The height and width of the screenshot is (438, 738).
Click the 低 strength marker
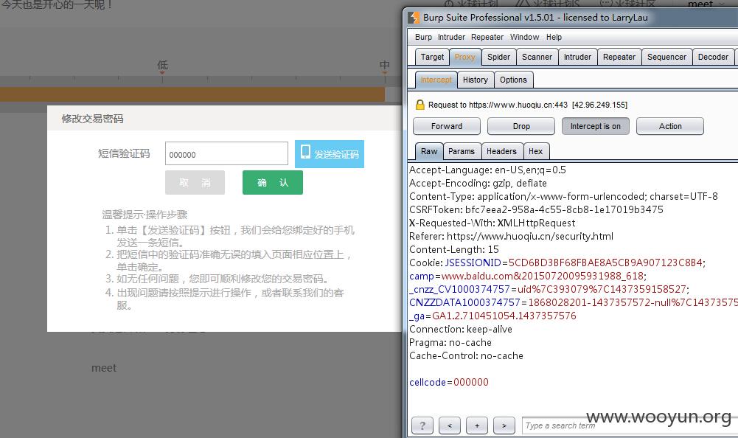pyautogui.click(x=162, y=66)
